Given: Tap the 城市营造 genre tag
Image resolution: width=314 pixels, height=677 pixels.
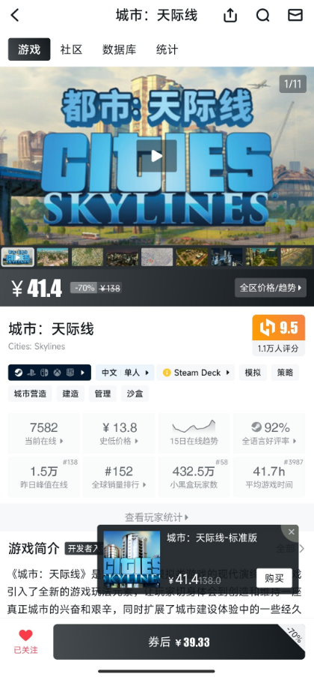Looking at the screenshot, I should (x=30, y=394).
